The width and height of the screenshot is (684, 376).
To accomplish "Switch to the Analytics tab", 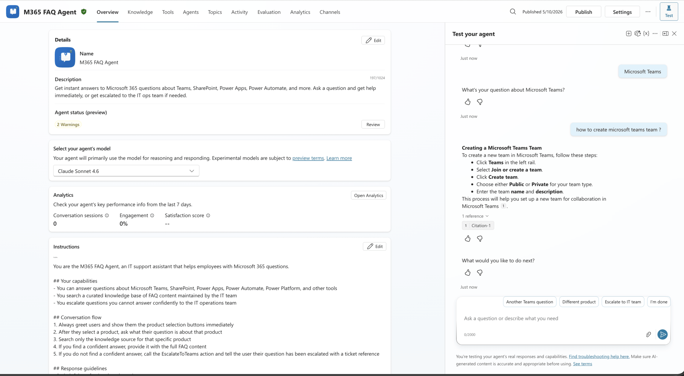I will (x=300, y=12).
